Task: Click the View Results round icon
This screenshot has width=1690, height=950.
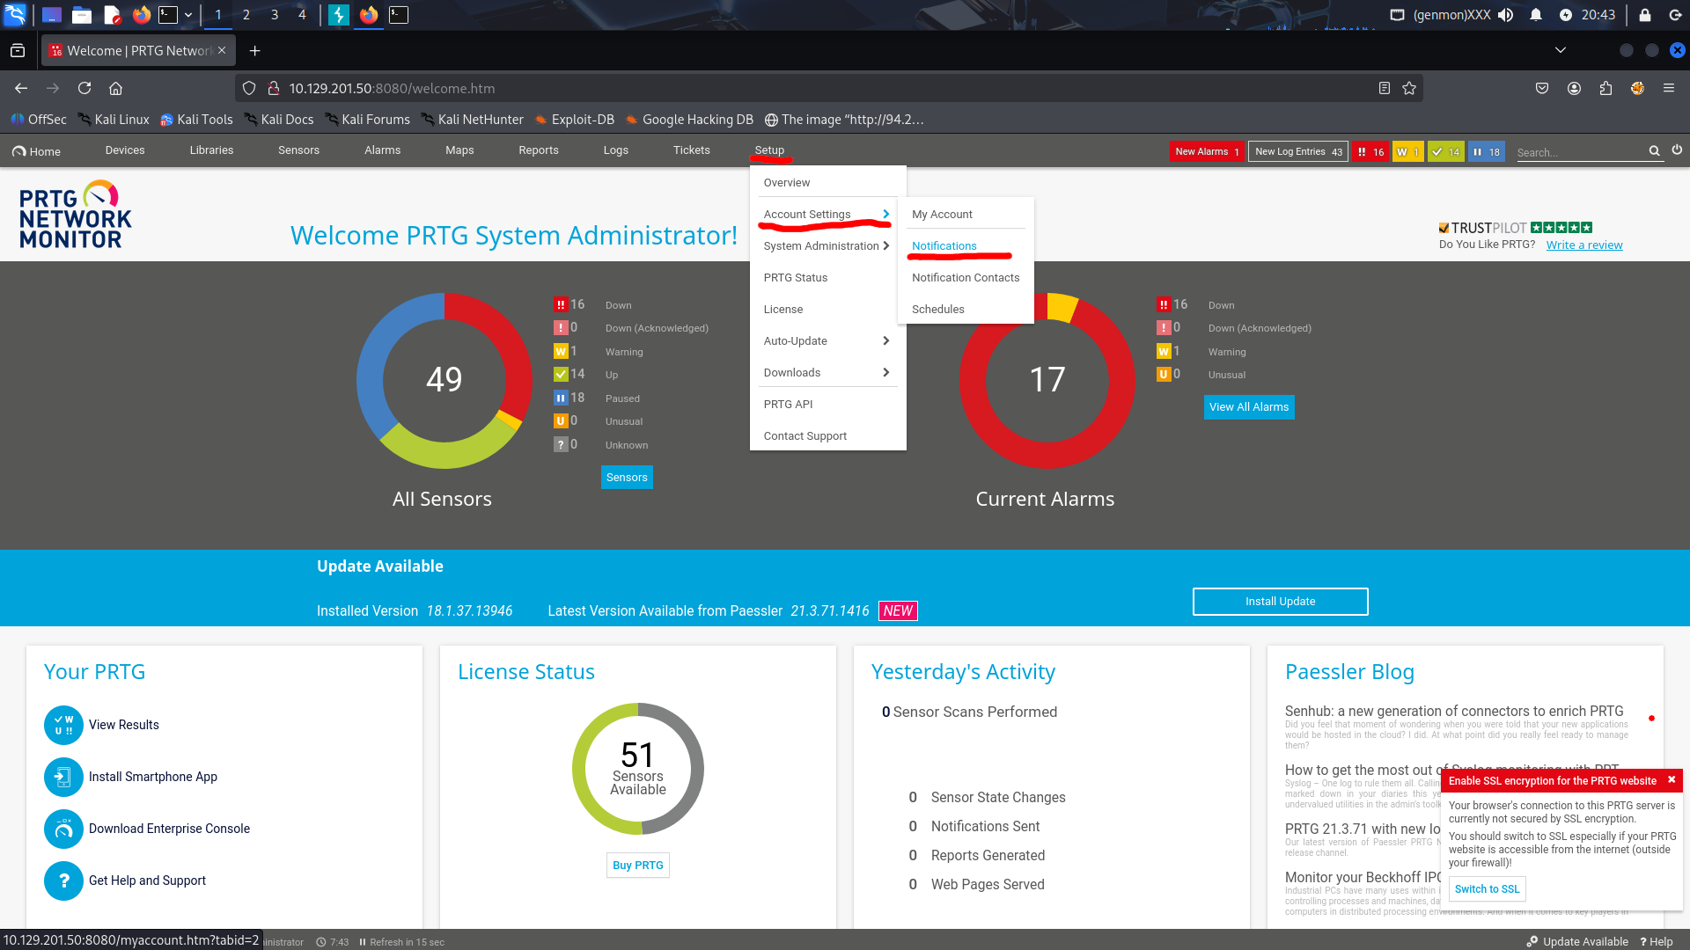Action: 63,725
